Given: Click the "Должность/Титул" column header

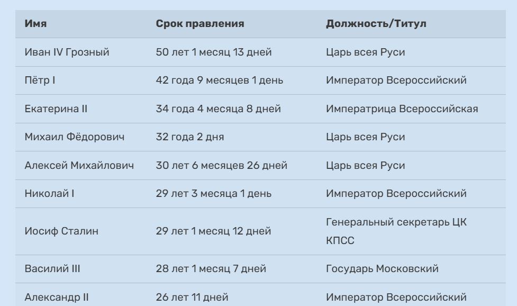Looking at the screenshot, I should [x=376, y=24].
